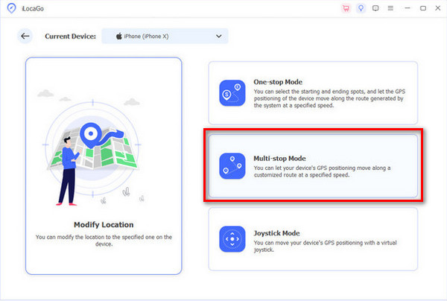This screenshot has height=301, width=447.
Task: Open the feedback message icon
Action: point(375,8)
